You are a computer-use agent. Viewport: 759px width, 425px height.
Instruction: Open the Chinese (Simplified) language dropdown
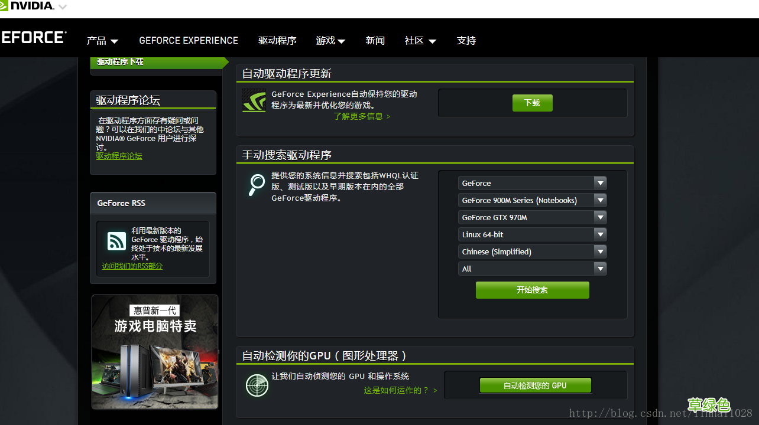(531, 251)
